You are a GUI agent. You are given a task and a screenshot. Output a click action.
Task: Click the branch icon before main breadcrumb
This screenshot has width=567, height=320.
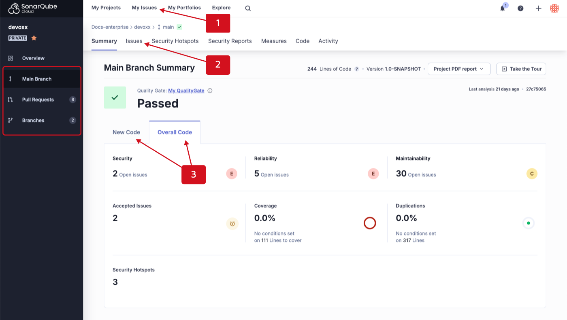[159, 27]
